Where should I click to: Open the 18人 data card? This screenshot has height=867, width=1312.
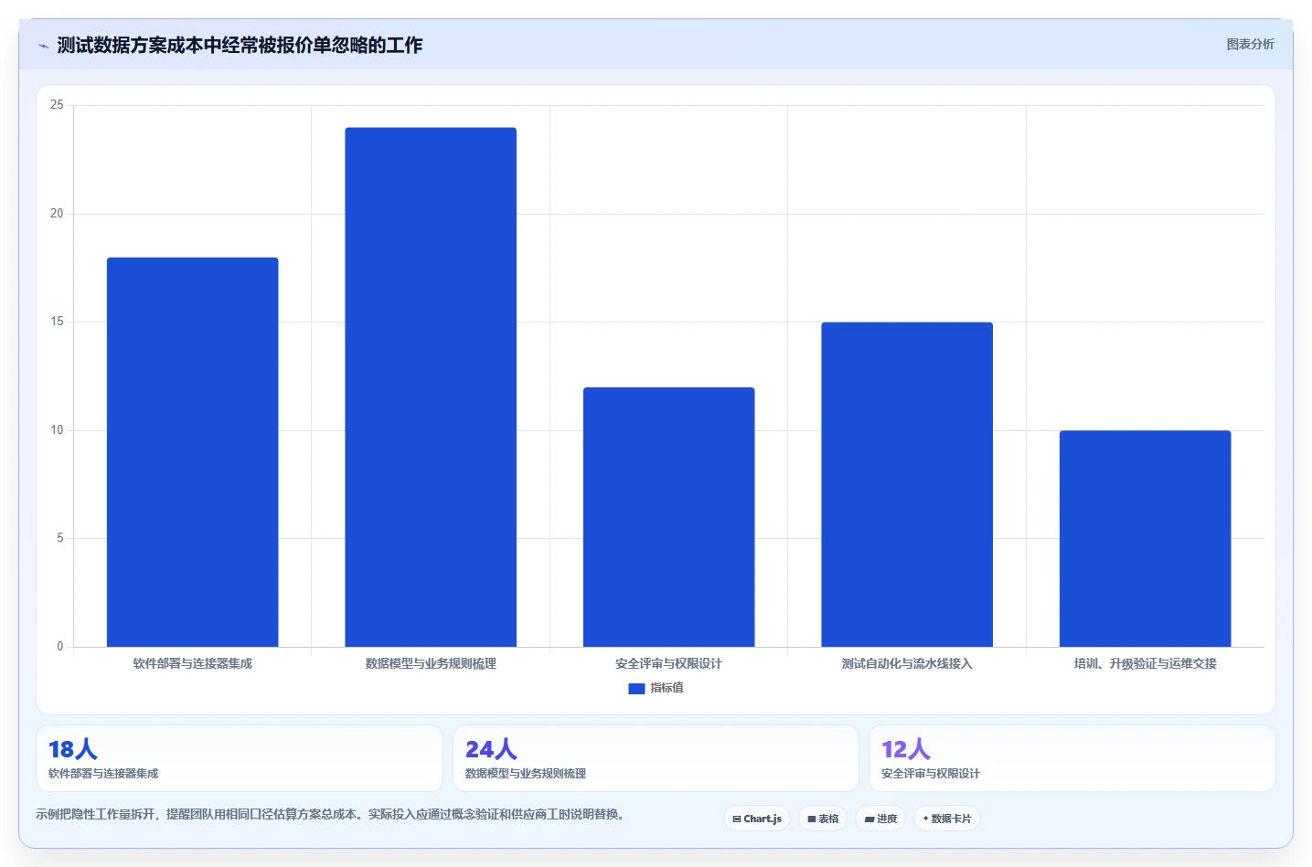point(240,758)
